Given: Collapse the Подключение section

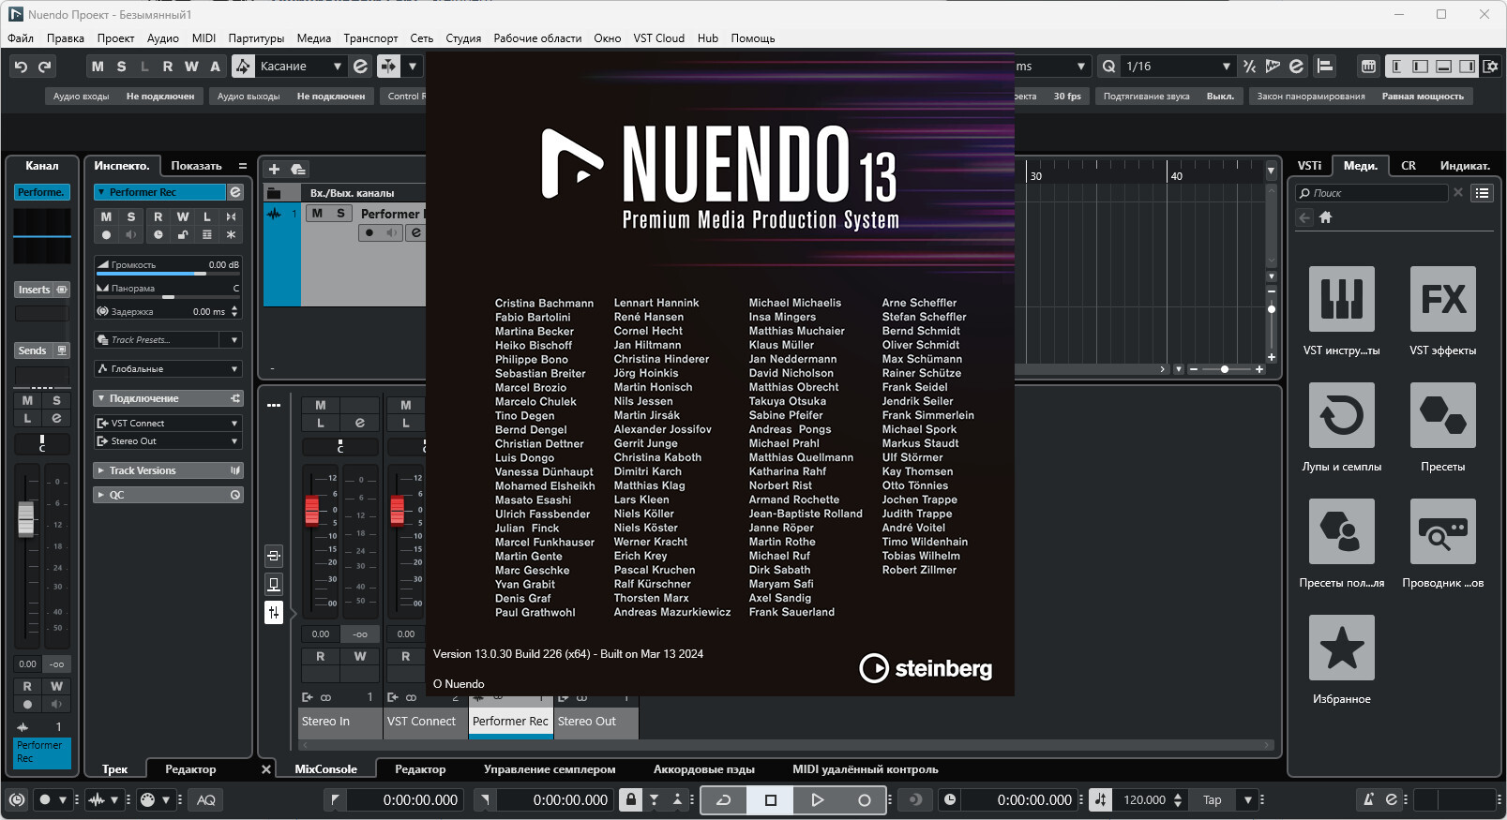Looking at the screenshot, I should click(169, 398).
